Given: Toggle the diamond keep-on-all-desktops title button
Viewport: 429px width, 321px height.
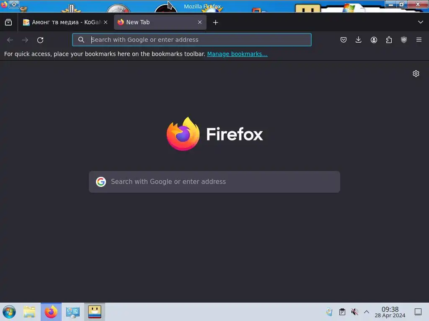Looking at the screenshot, I should 14,4.
